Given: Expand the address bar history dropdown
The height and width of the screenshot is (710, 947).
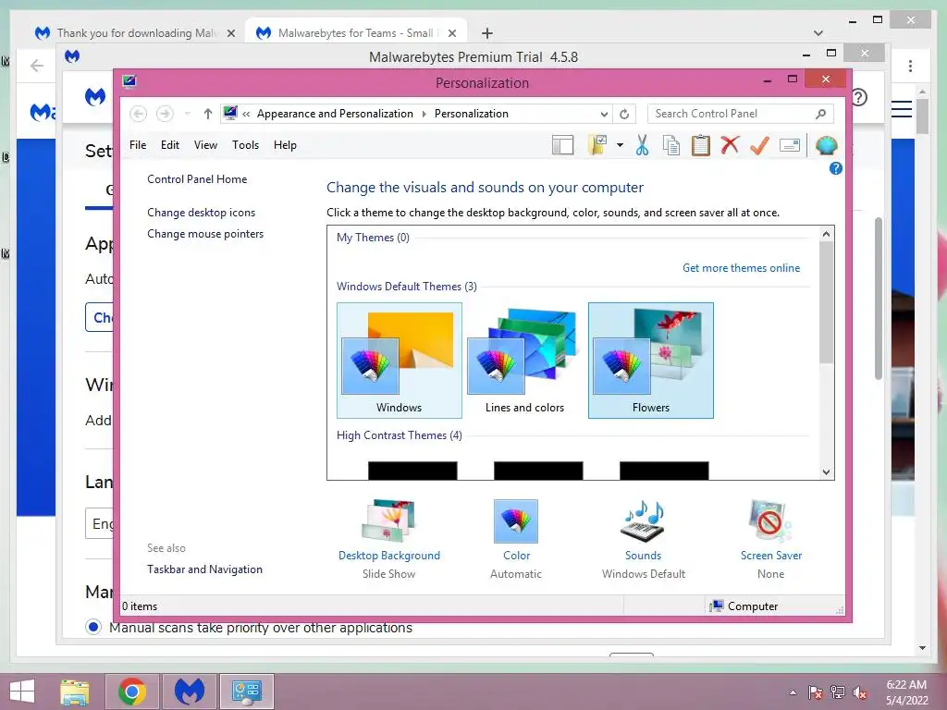Looking at the screenshot, I should point(604,114).
